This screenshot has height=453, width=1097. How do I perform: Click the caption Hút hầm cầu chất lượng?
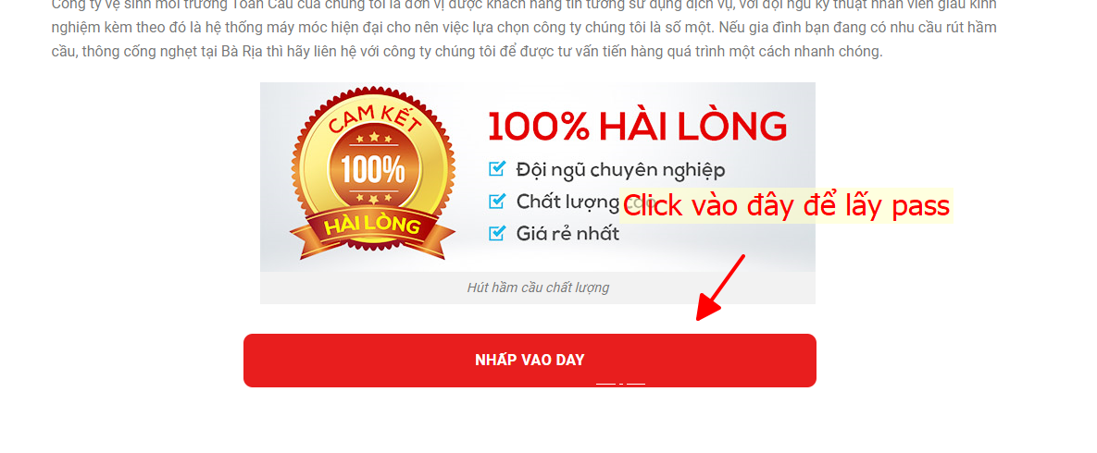538,288
